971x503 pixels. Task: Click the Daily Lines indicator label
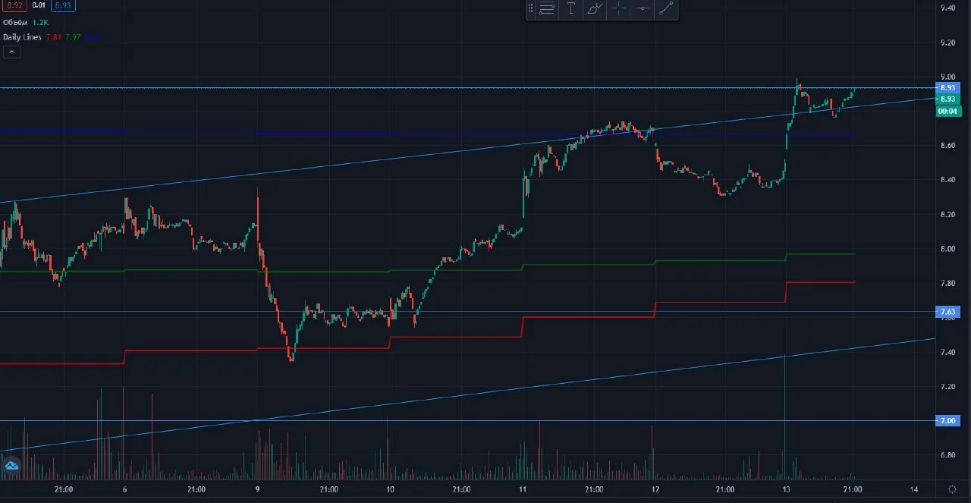click(x=22, y=37)
